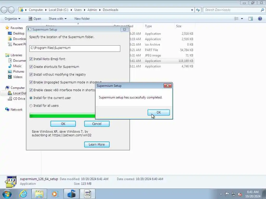Open Windows Explorer taskbar icon
This screenshot has width=266, height=199.
pyautogui.click(x=39, y=194)
